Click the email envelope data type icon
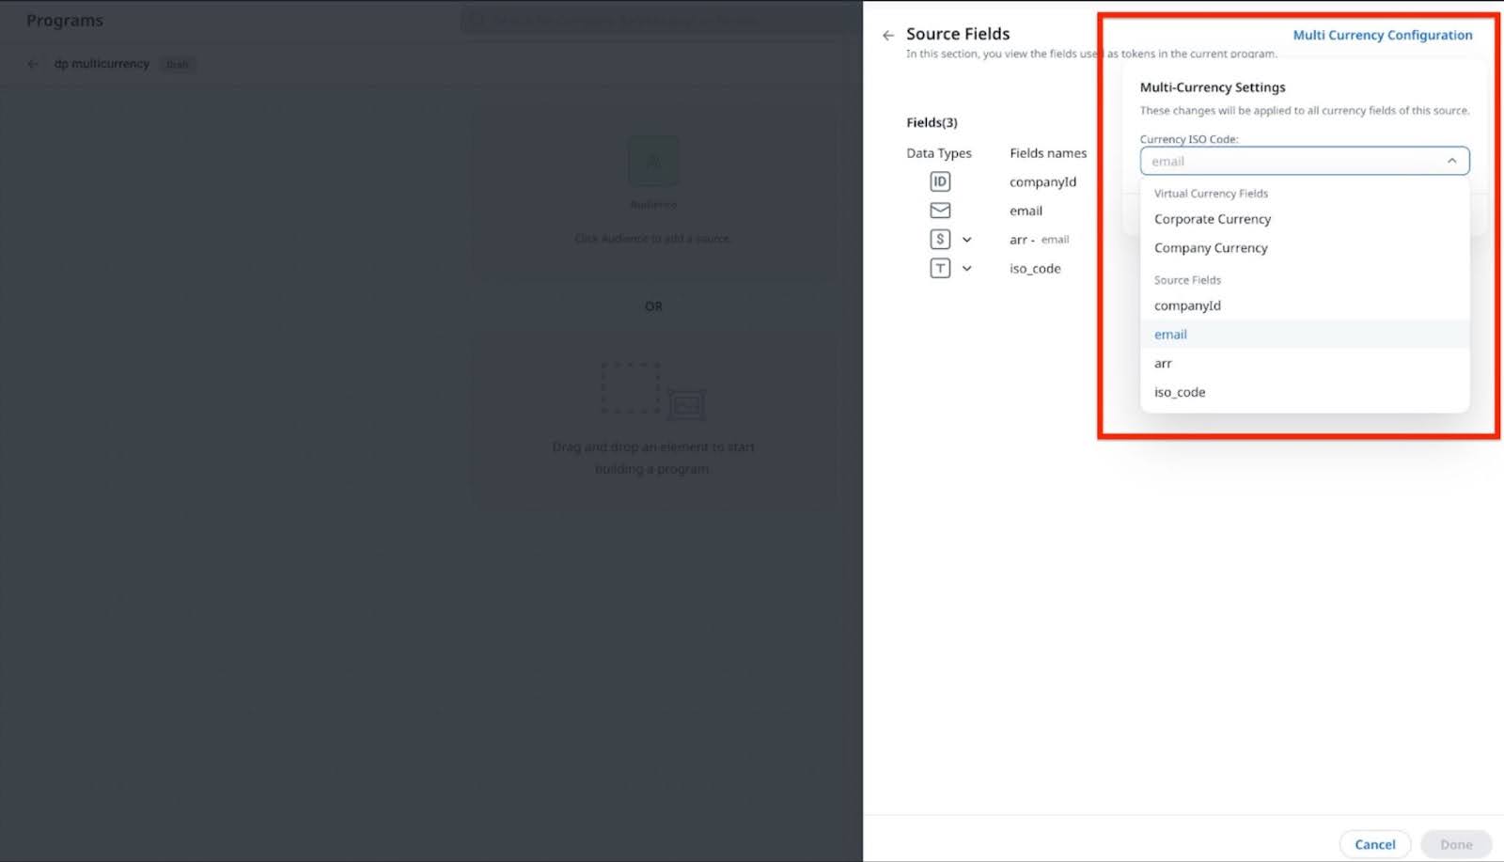Viewport: 1504px width, 862px height. (940, 210)
